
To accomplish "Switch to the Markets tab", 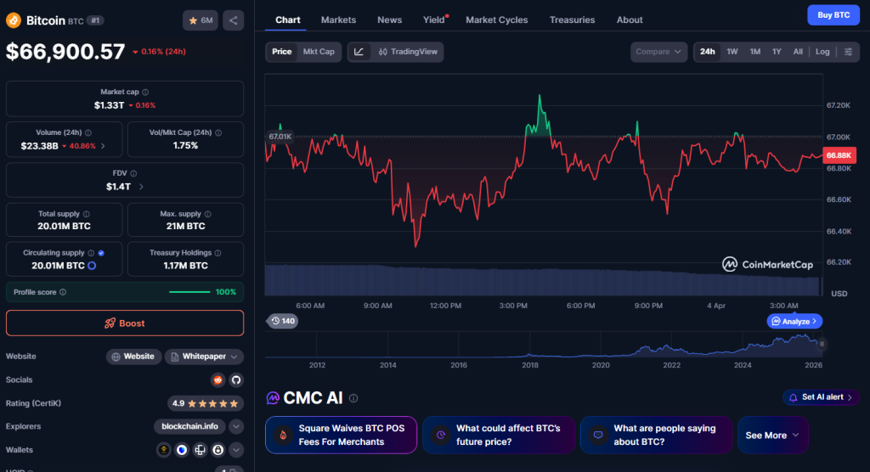I will pos(338,20).
